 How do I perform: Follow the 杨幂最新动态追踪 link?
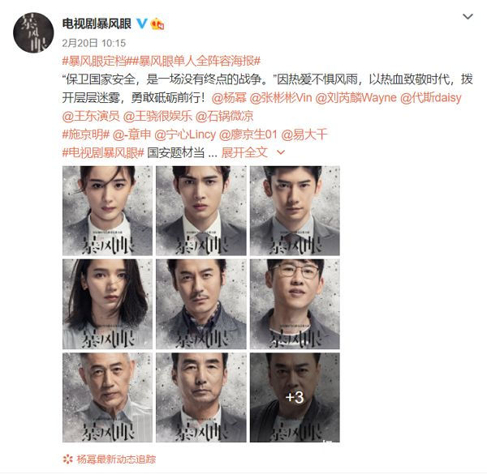coord(116,459)
